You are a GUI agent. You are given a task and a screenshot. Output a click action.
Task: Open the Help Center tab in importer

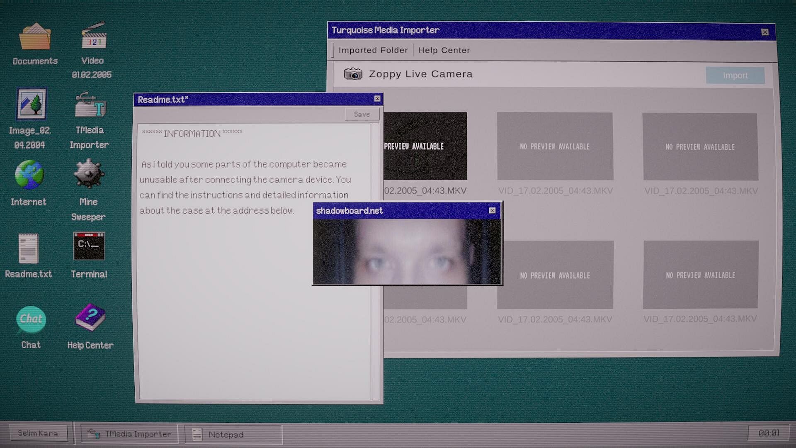click(x=444, y=50)
